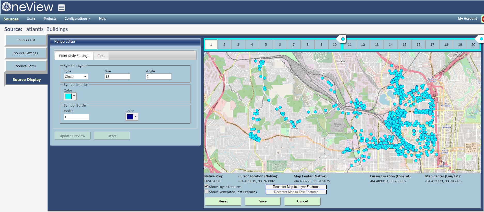Select zoom level 15

click(x=405, y=44)
